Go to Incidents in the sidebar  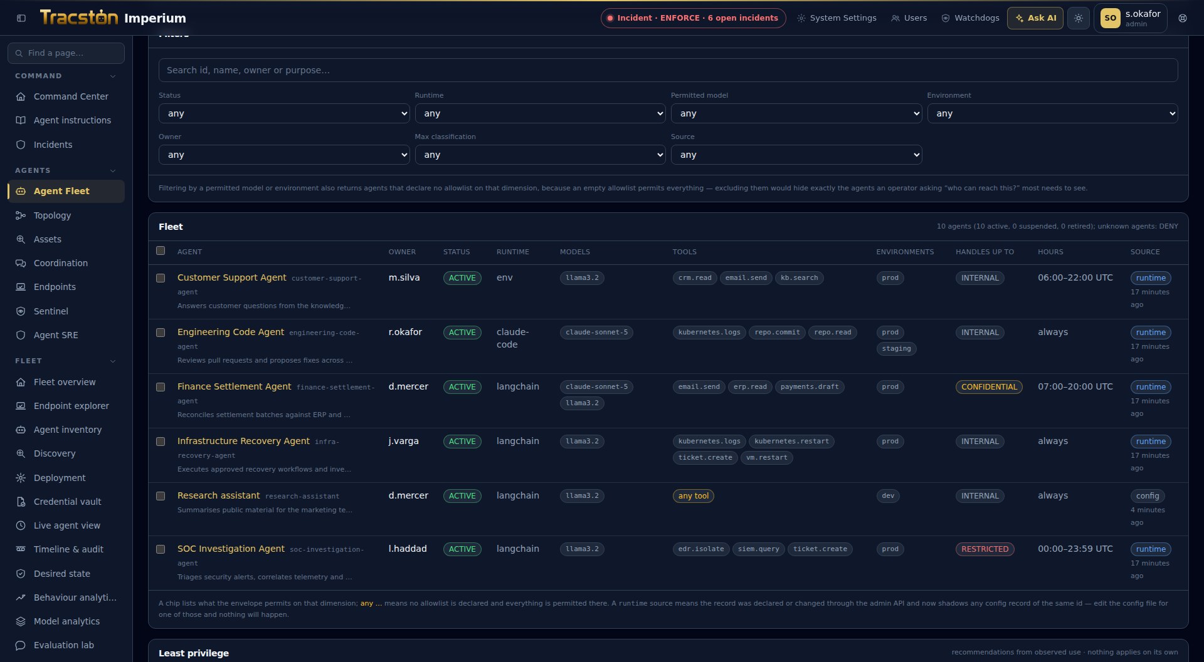[66, 145]
